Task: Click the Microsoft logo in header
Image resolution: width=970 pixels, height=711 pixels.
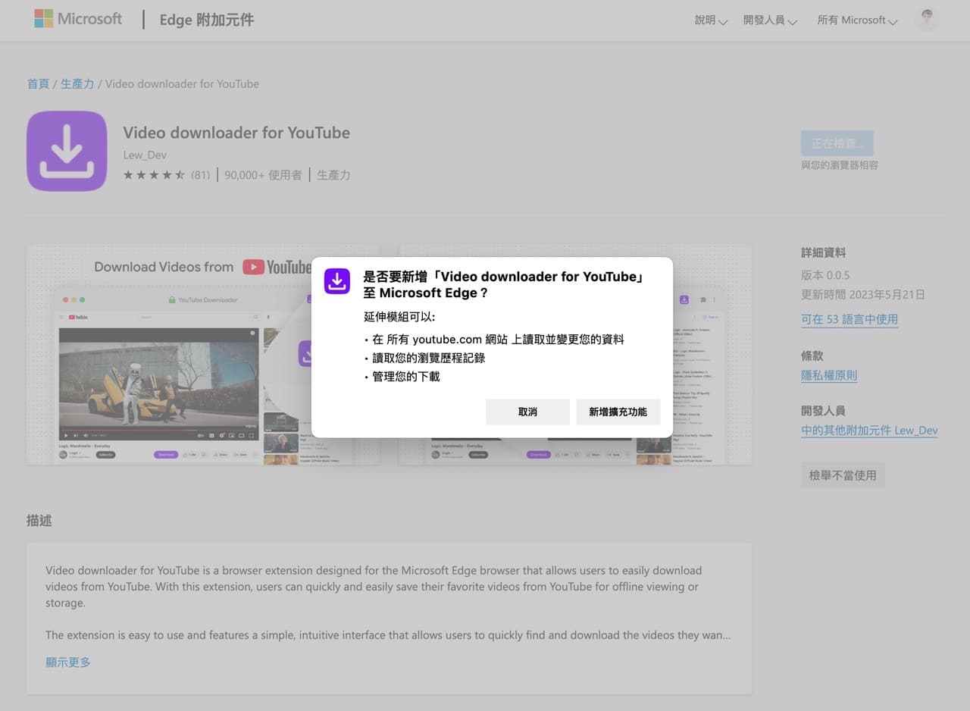Action: [x=78, y=19]
